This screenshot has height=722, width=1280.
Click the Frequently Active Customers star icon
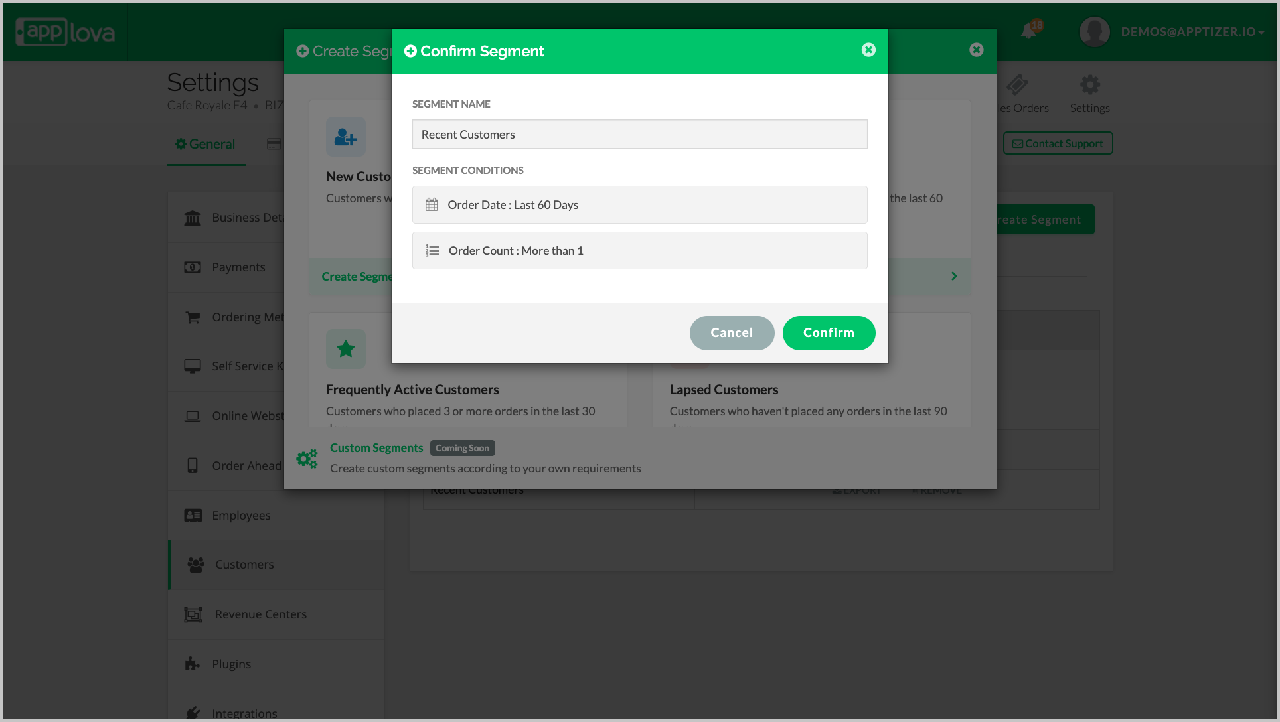345,349
